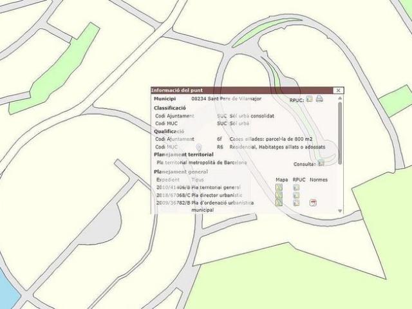Click the info panel vertical scrollbar thumb
Viewport: 412px width, 309px height.
(x=340, y=133)
